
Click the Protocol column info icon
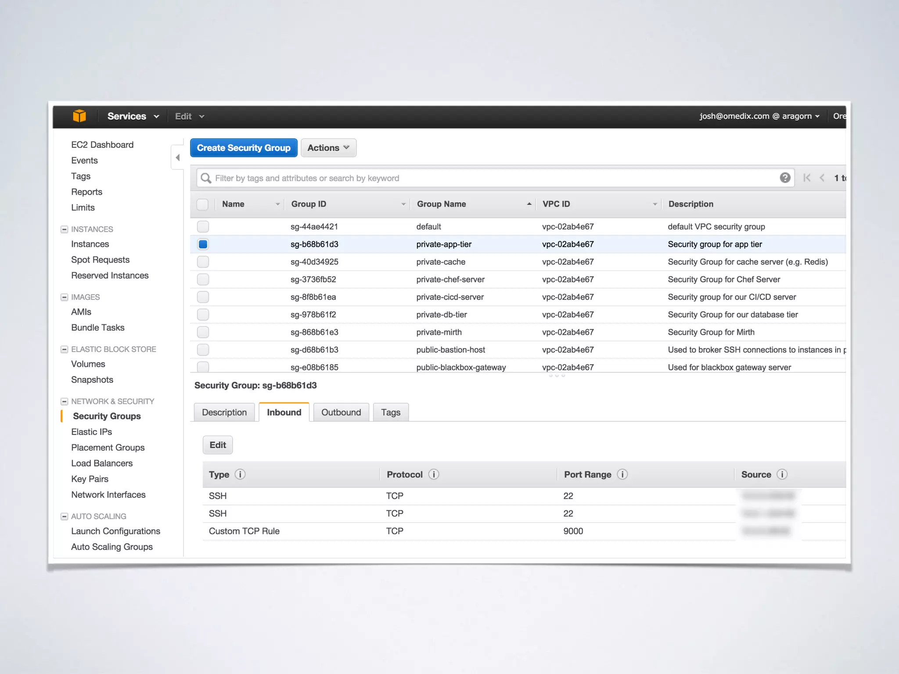tap(434, 474)
